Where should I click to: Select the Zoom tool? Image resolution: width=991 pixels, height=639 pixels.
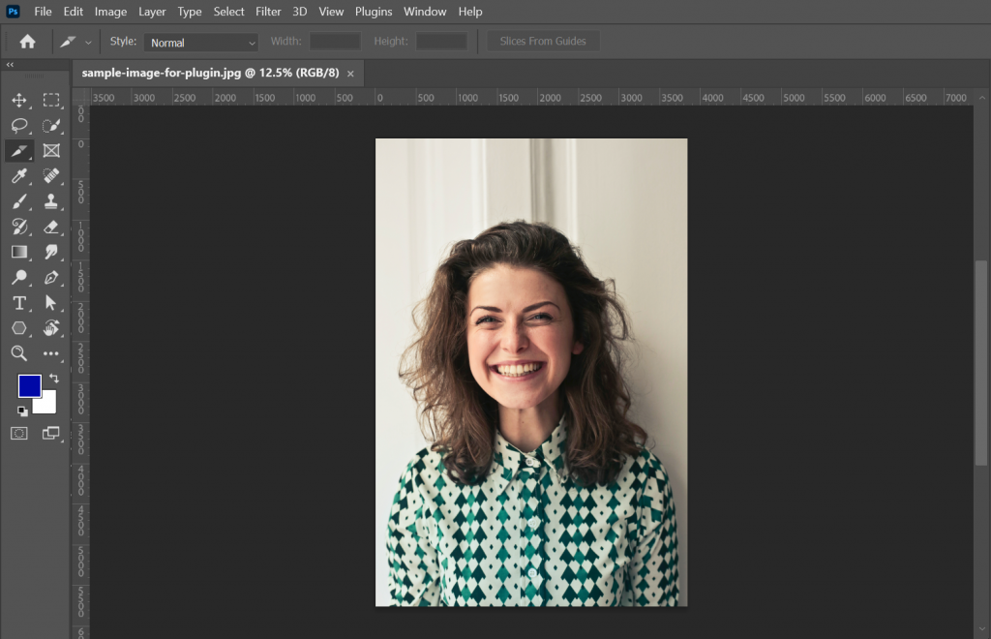click(19, 353)
